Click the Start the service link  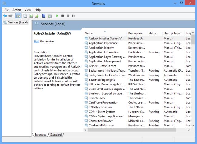click(x=36, y=42)
